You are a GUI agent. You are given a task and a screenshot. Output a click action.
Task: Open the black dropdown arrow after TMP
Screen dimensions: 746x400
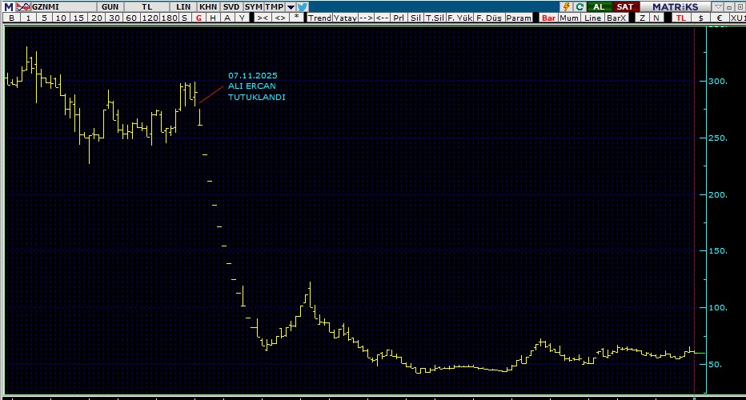tap(290, 6)
